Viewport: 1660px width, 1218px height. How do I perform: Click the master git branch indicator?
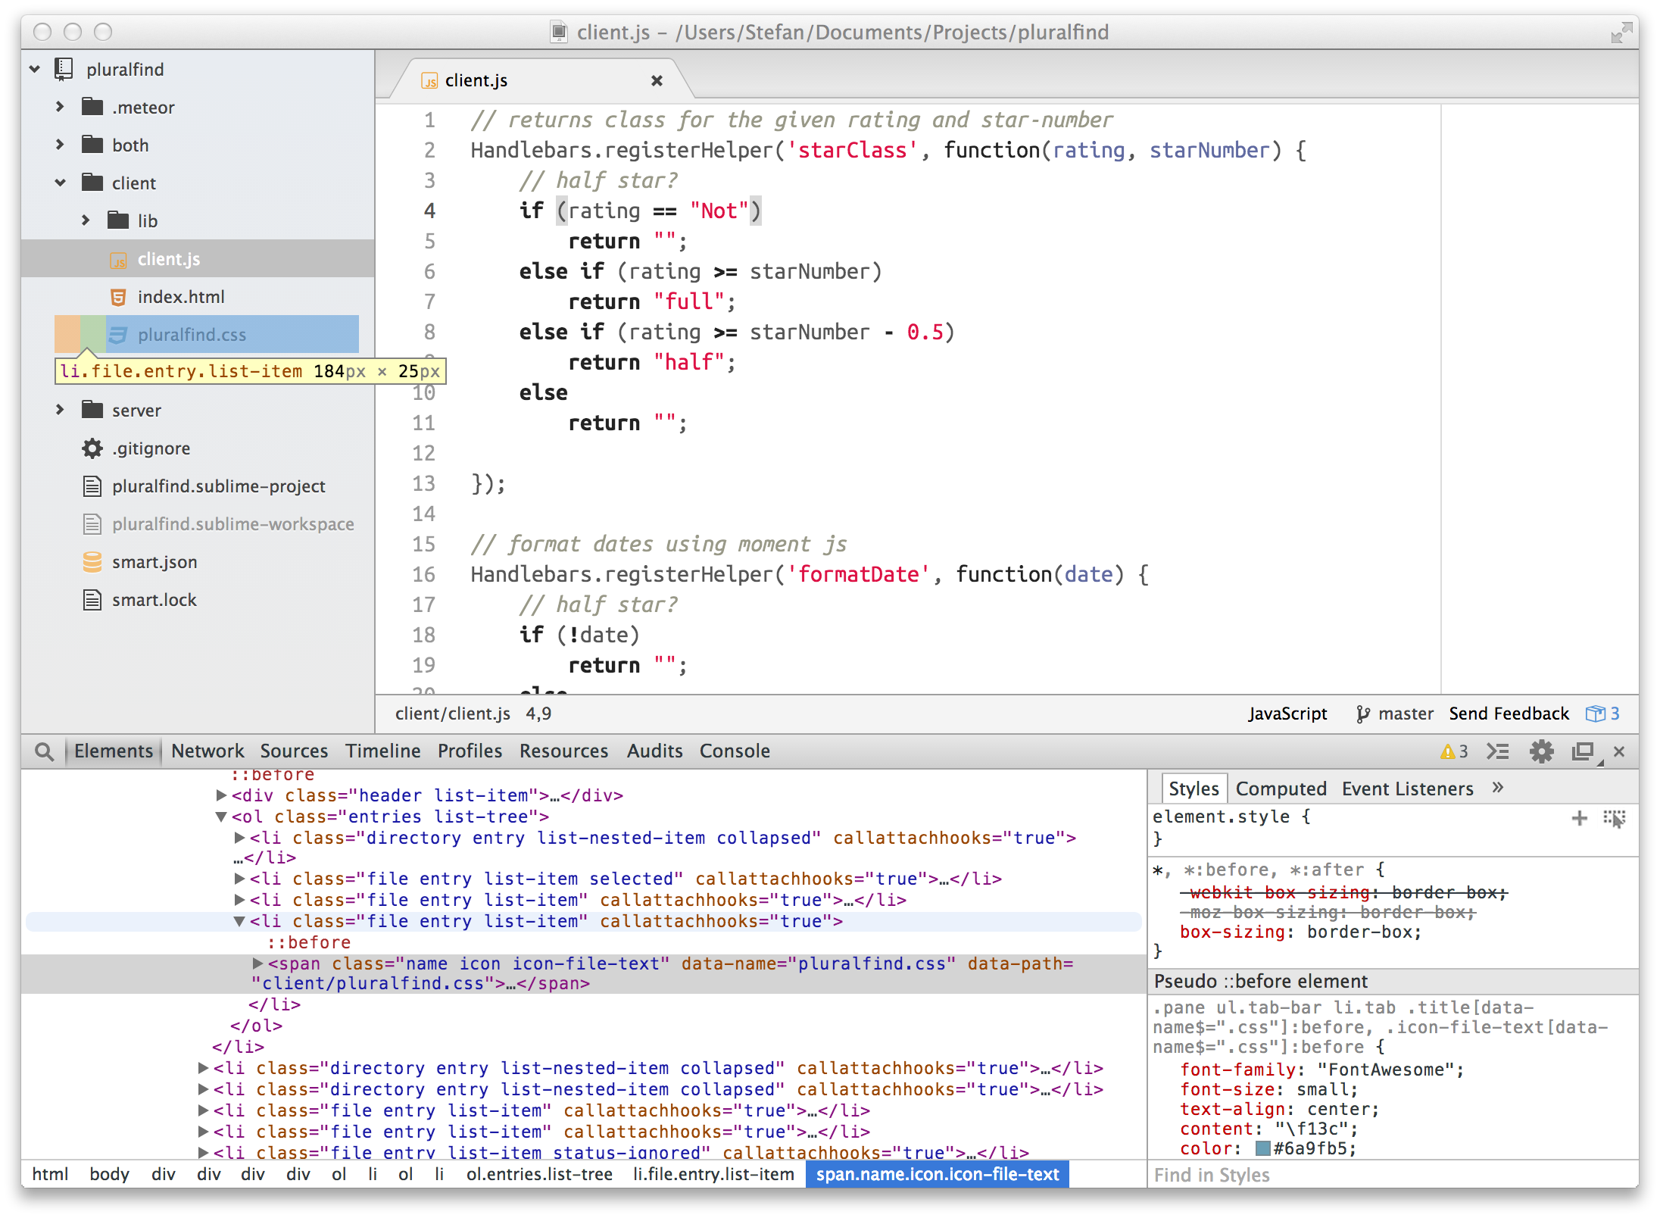pos(1395,714)
